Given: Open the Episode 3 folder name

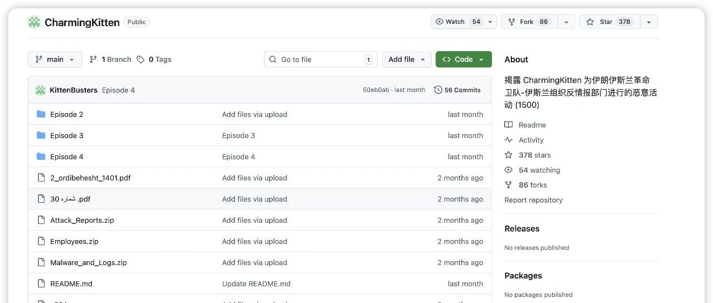Looking at the screenshot, I should pos(67,135).
